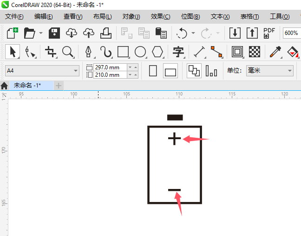301x236 pixels.
Task: Select the Zoom magnifier tool
Action: (x=68, y=52)
